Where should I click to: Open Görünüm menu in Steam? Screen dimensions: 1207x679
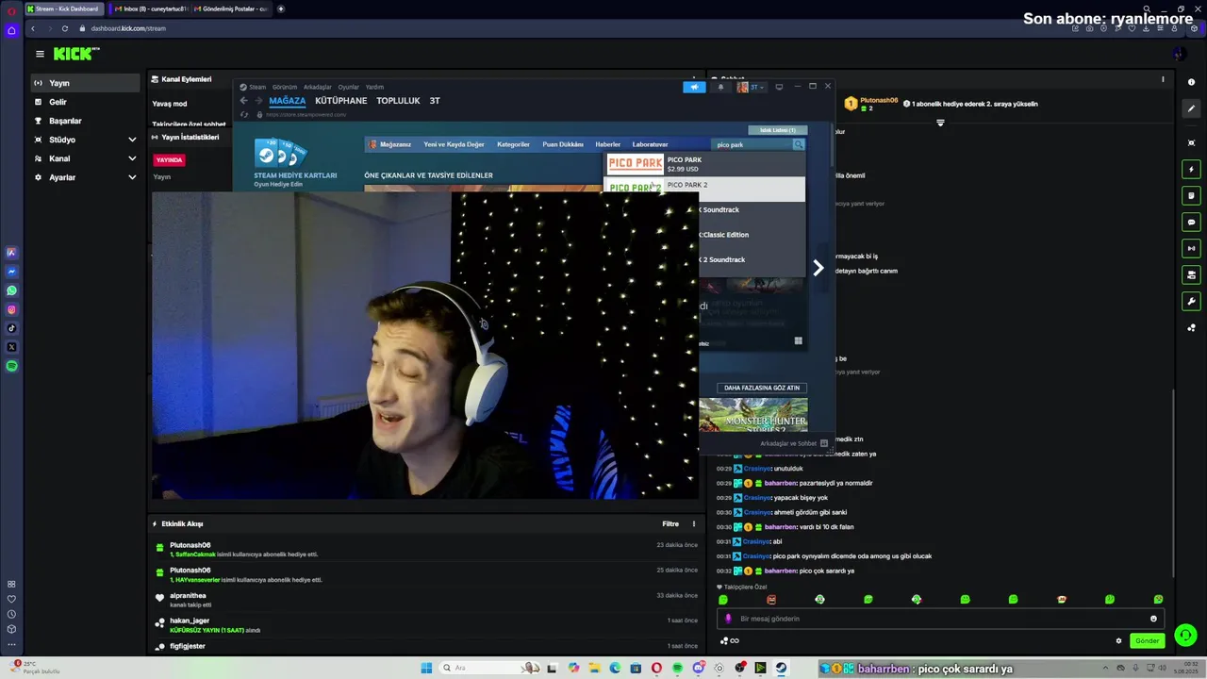click(285, 87)
